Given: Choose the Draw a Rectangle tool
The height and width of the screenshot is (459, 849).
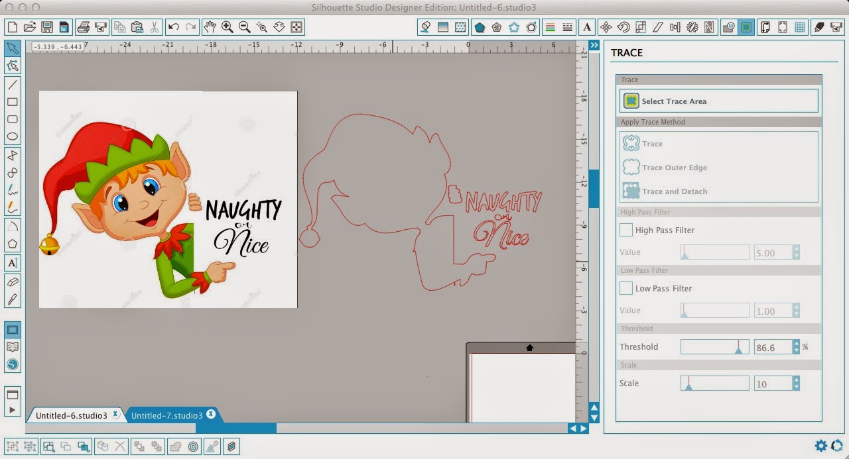Looking at the screenshot, I should (12, 102).
